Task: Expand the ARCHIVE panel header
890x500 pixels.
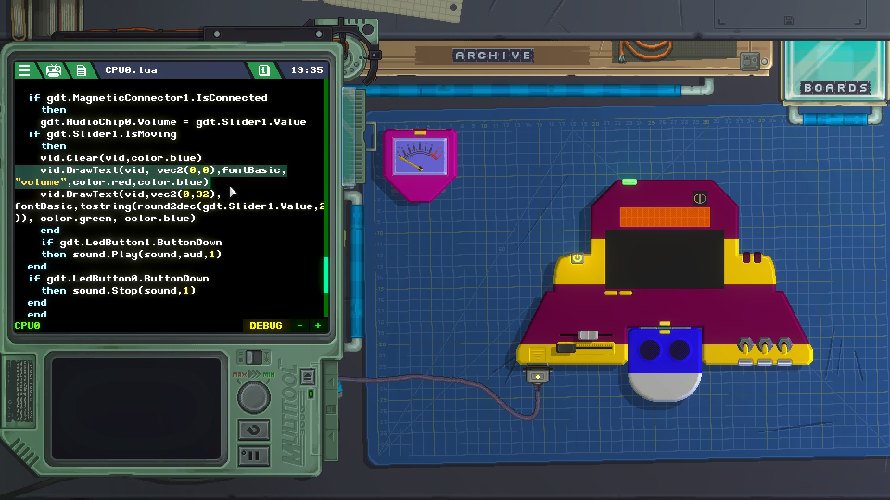Action: 492,55
